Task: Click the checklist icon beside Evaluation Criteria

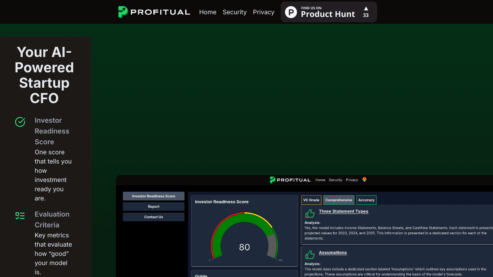Action: coord(20,216)
